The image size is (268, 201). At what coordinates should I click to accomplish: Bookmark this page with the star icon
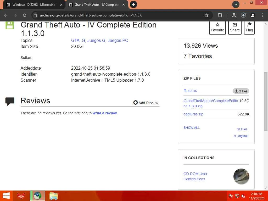tap(207, 15)
